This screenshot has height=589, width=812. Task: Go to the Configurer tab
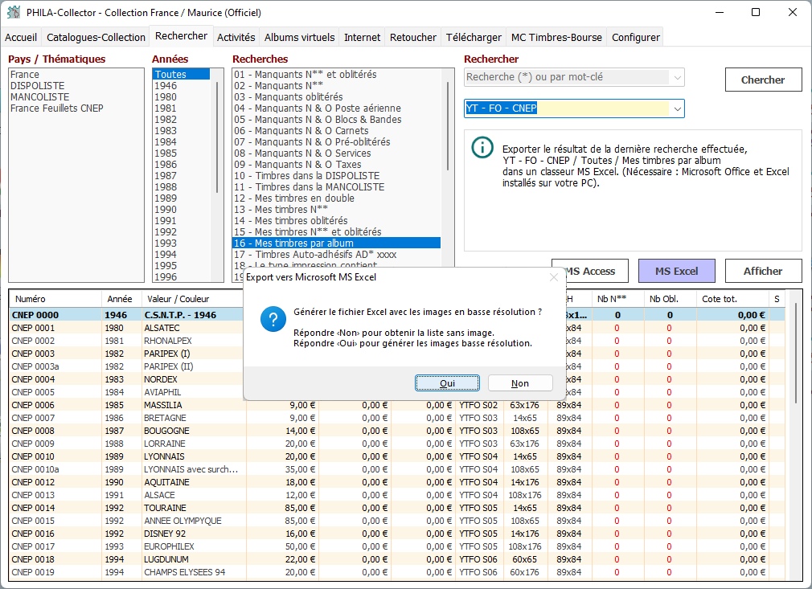[x=636, y=38]
